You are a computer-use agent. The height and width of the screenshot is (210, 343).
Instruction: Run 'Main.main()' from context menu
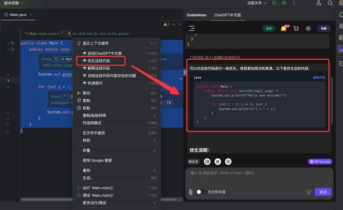pos(117,188)
